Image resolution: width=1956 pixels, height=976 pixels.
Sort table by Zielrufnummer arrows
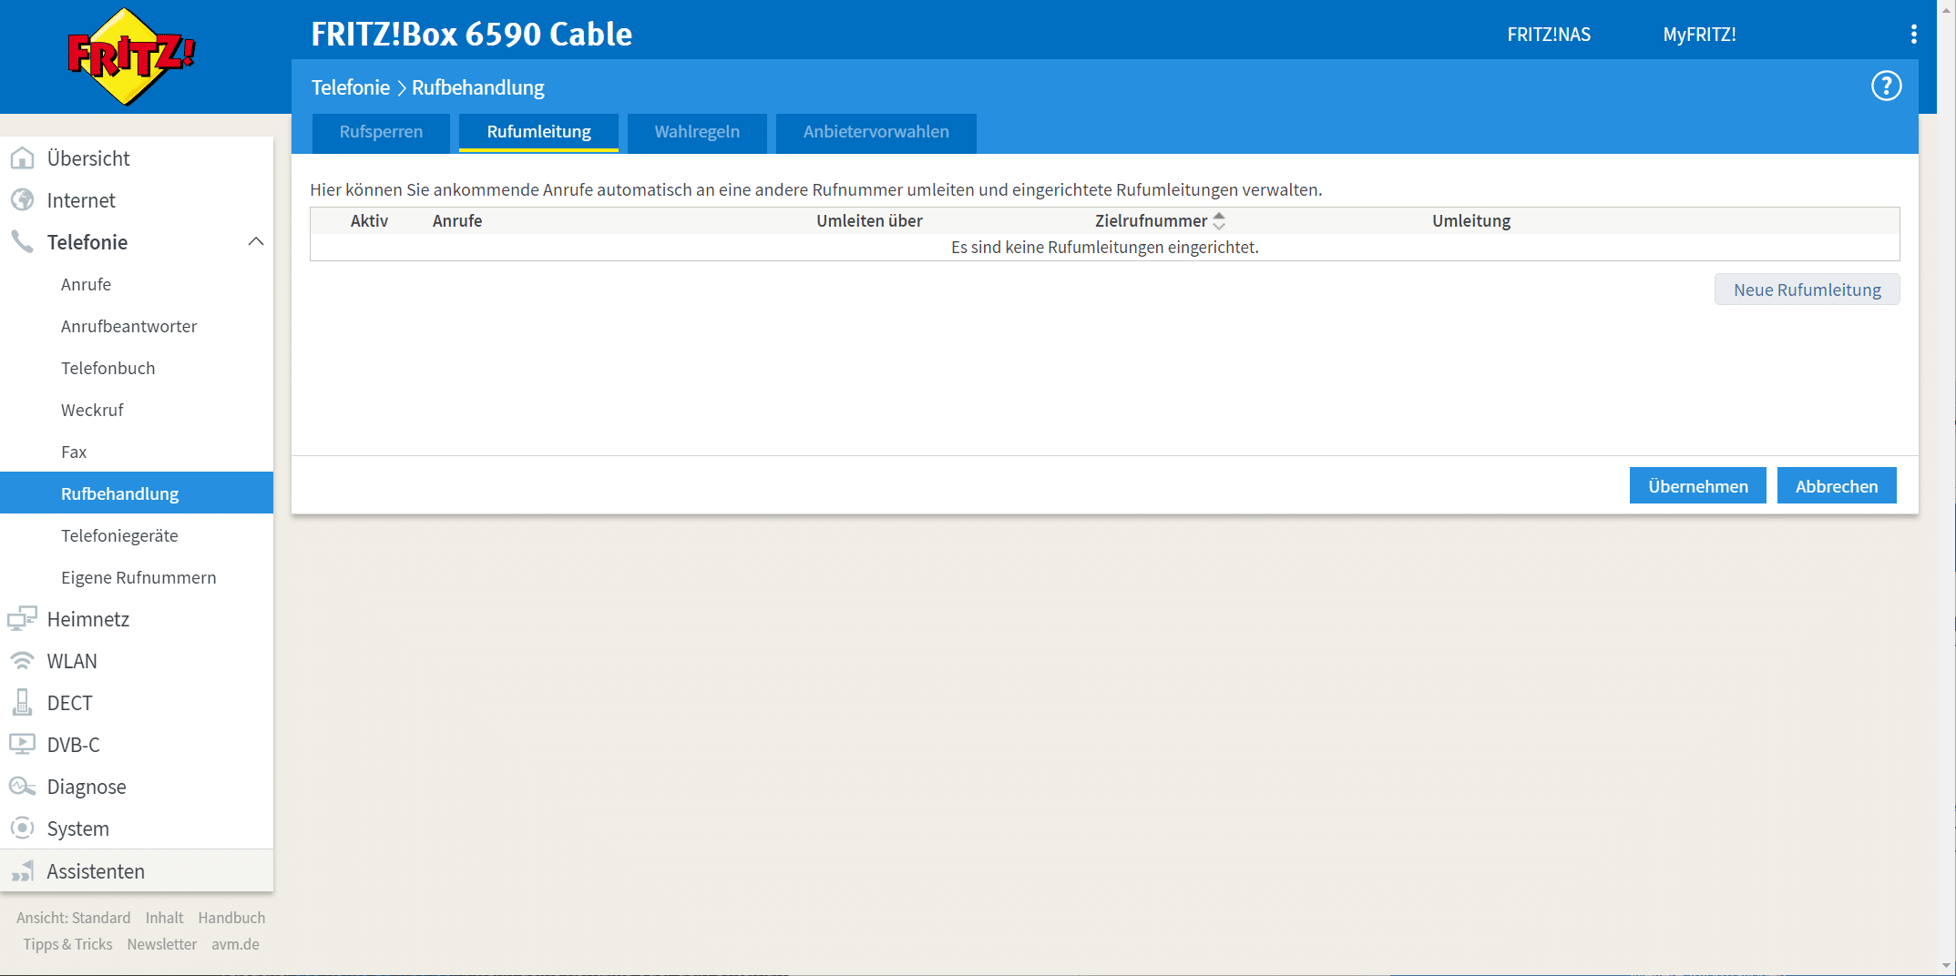click(1219, 221)
